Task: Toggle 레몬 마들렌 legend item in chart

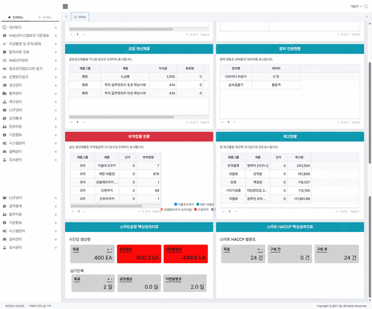Action: pyautogui.click(x=205, y=204)
